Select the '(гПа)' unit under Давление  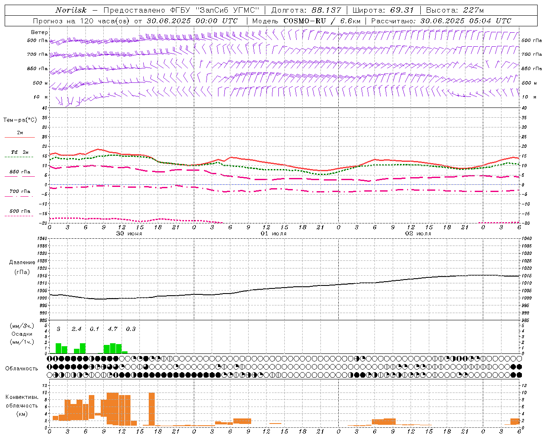[22, 272]
